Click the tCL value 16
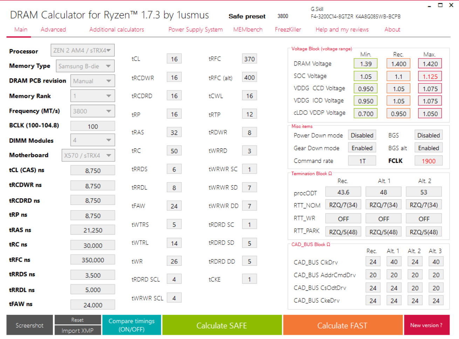Viewport: 459px width, 339px height. click(x=174, y=59)
